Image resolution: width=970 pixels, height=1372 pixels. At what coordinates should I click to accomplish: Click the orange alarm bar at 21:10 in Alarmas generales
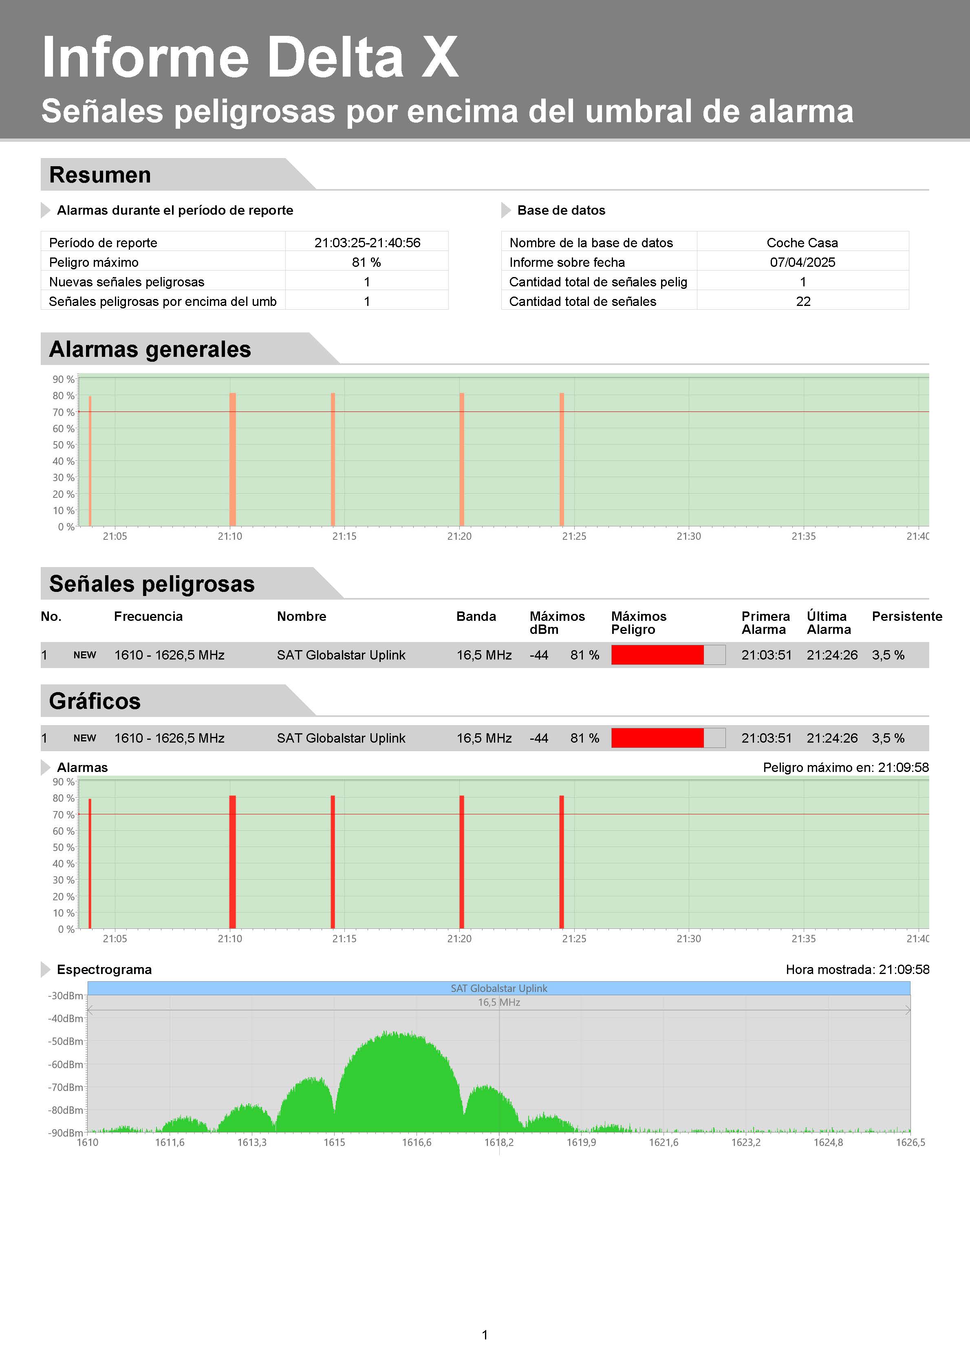[233, 459]
